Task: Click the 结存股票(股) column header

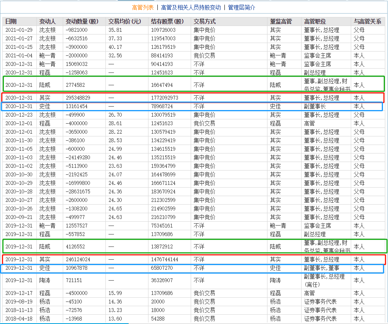Action: click(167, 22)
